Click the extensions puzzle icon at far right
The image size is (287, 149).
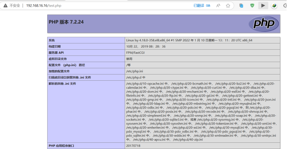coord(285,6)
